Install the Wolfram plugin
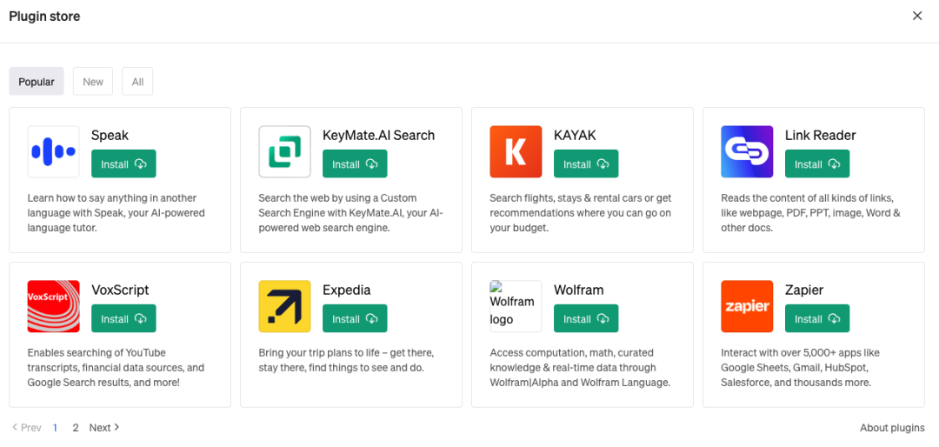This screenshot has height=447, width=939. pyautogui.click(x=586, y=319)
